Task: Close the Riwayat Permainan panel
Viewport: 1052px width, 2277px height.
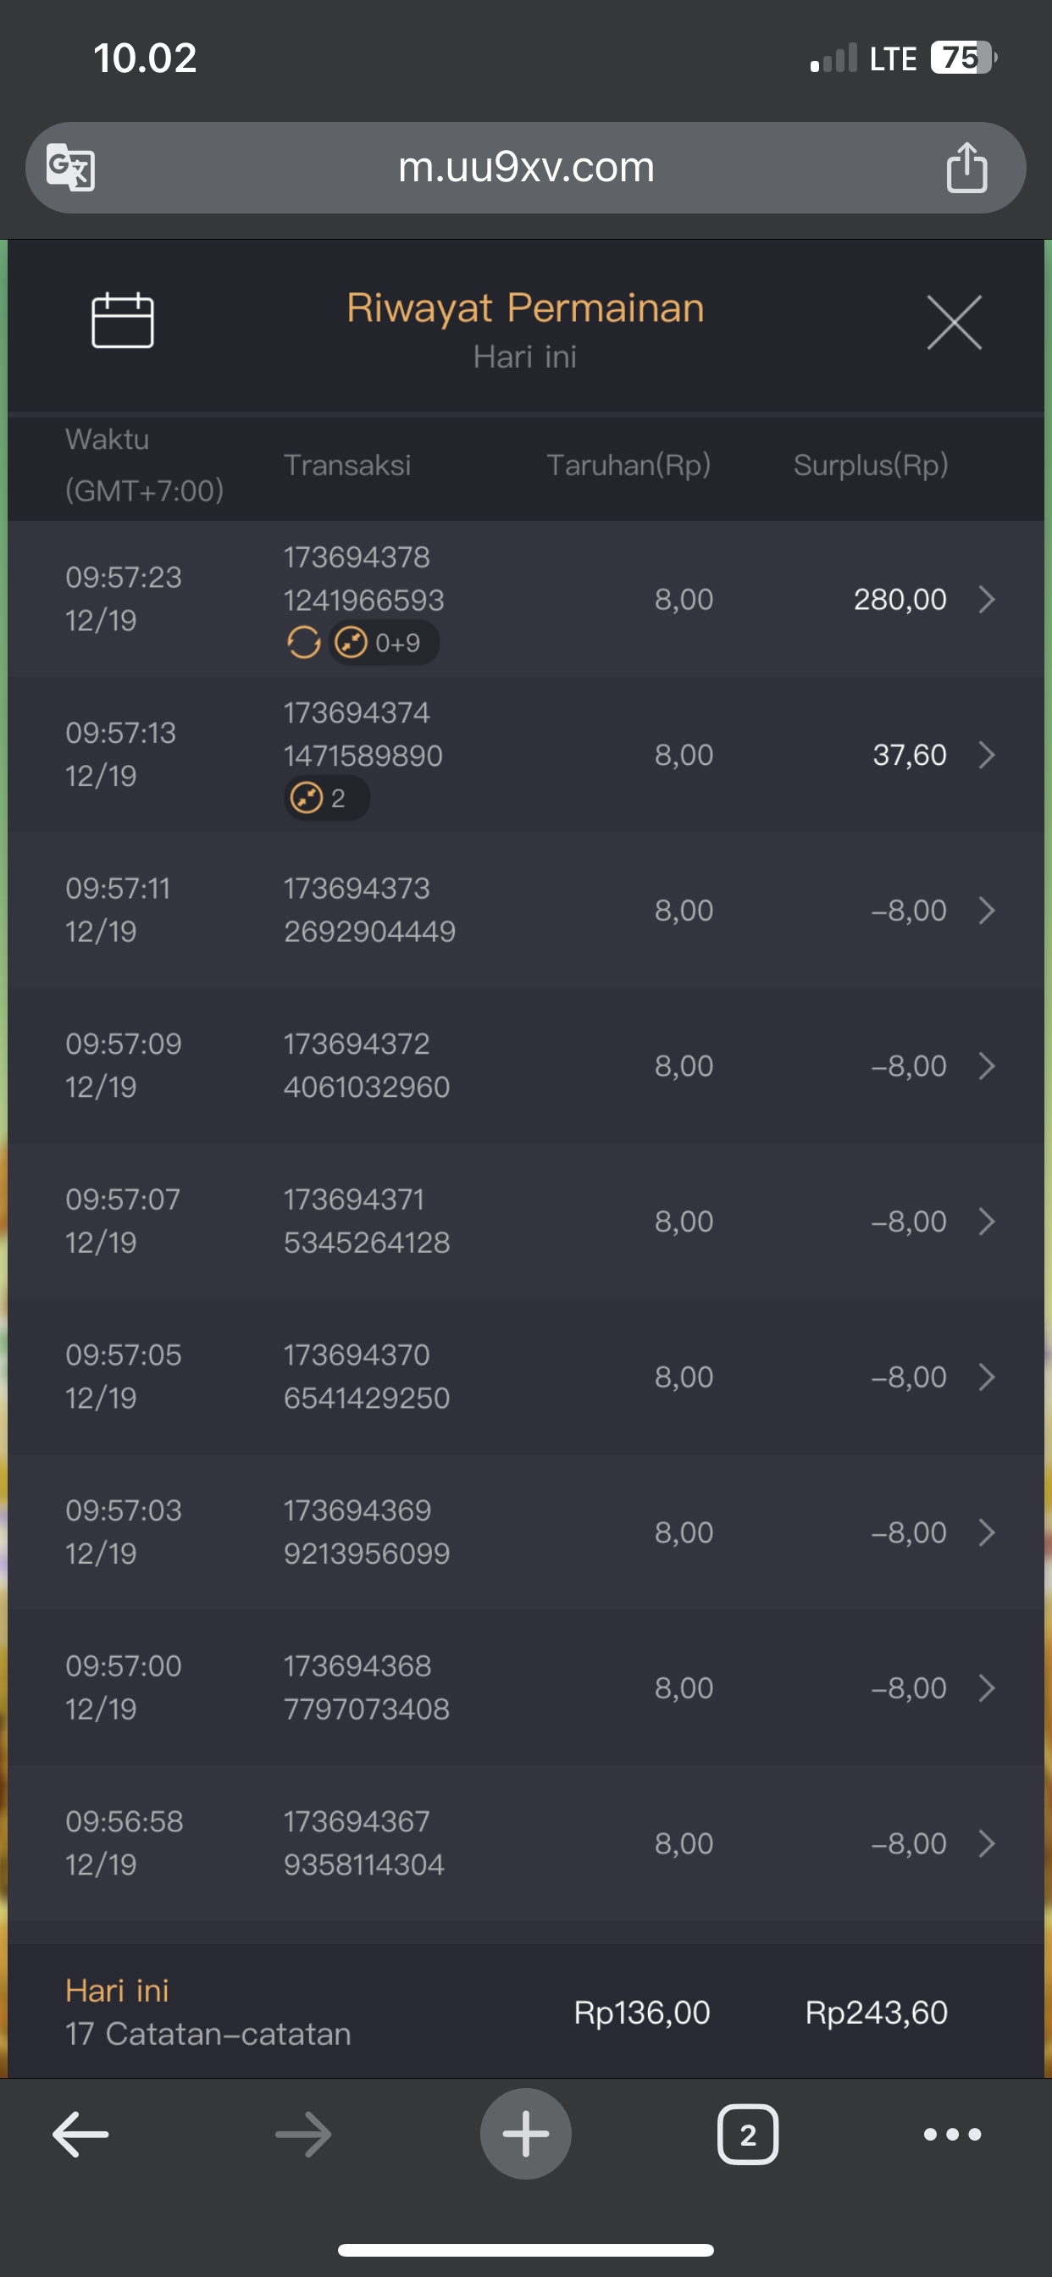Action: click(954, 323)
